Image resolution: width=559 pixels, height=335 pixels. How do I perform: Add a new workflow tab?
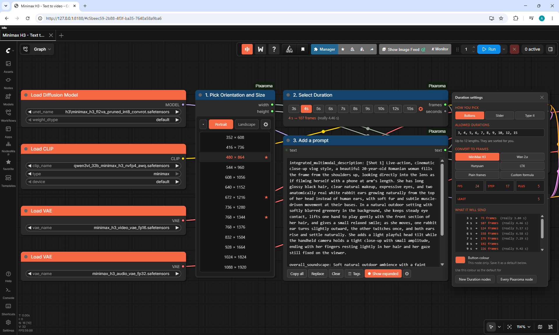(61, 35)
